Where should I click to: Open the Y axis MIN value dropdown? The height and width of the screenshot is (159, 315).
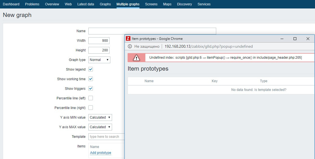pos(100,117)
